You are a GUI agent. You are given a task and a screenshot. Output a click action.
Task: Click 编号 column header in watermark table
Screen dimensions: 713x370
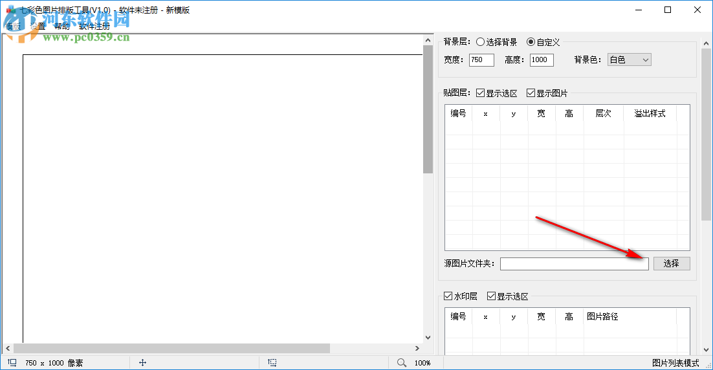pyautogui.click(x=458, y=316)
